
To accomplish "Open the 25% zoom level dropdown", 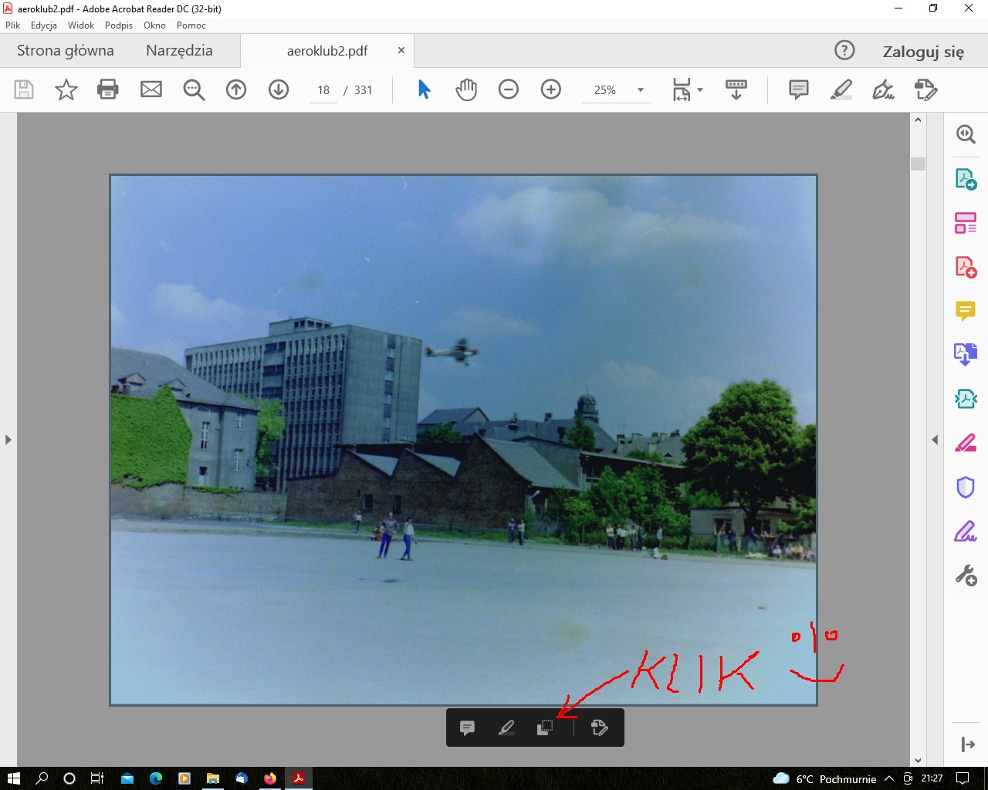I will coord(640,90).
